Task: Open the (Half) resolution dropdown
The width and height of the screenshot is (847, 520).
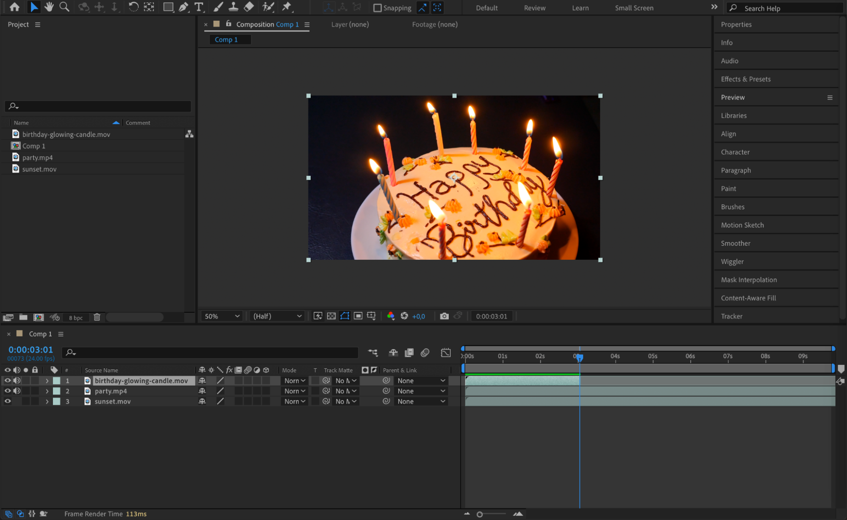Action: pos(277,316)
